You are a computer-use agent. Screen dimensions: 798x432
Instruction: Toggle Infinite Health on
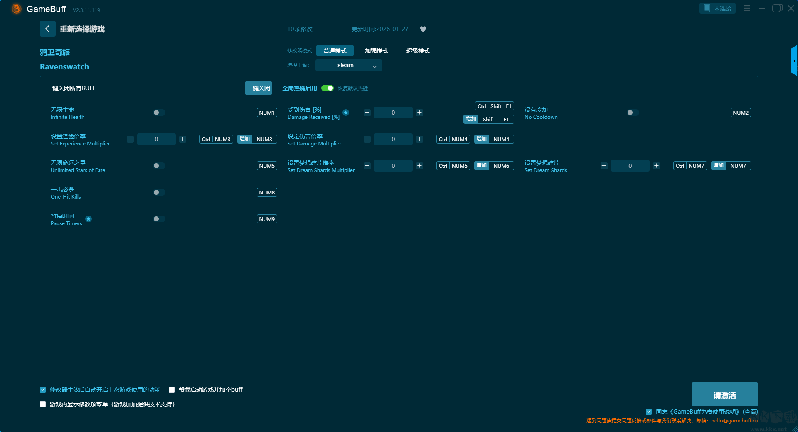coord(159,113)
